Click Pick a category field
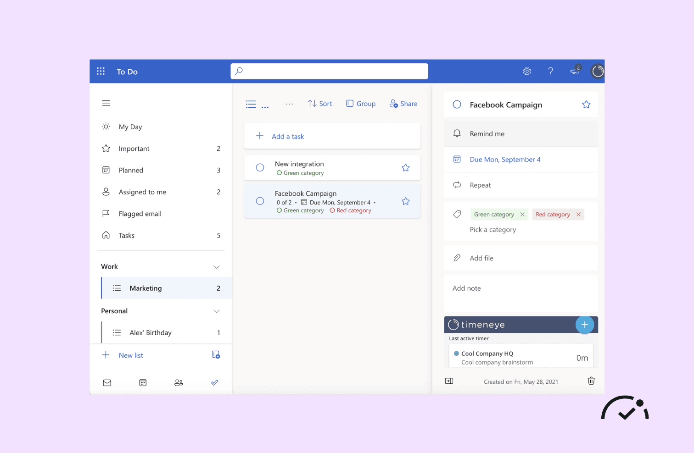This screenshot has height=453, width=694. (493, 230)
